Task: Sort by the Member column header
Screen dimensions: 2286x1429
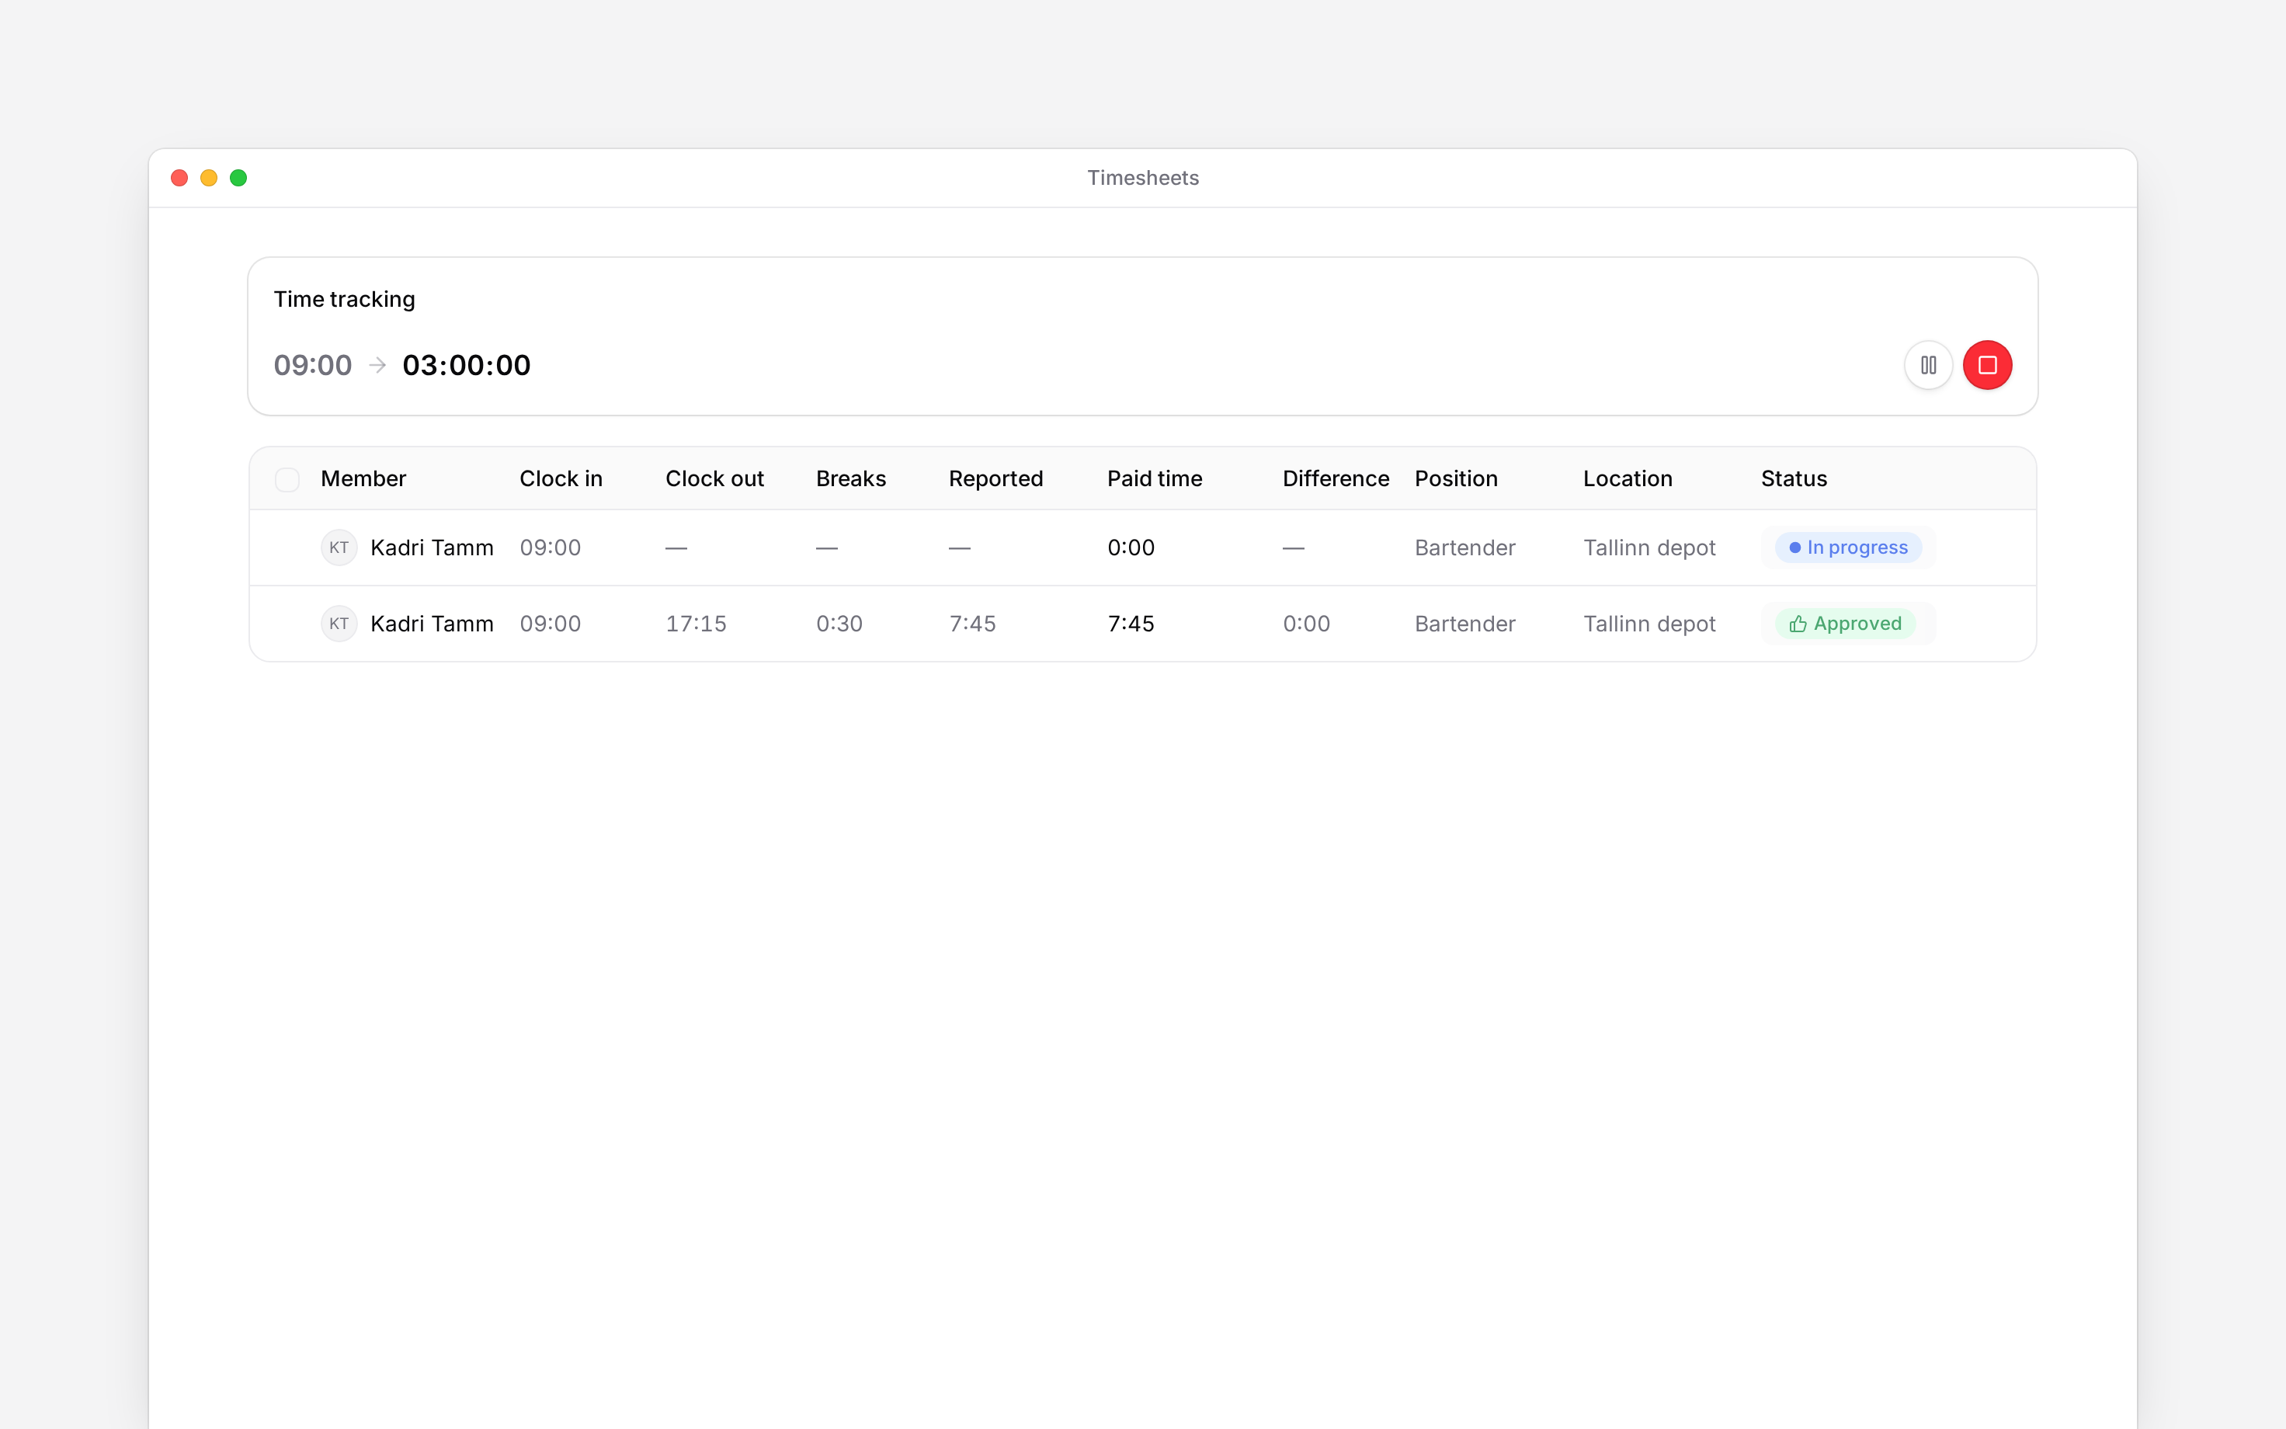Action: [363, 479]
